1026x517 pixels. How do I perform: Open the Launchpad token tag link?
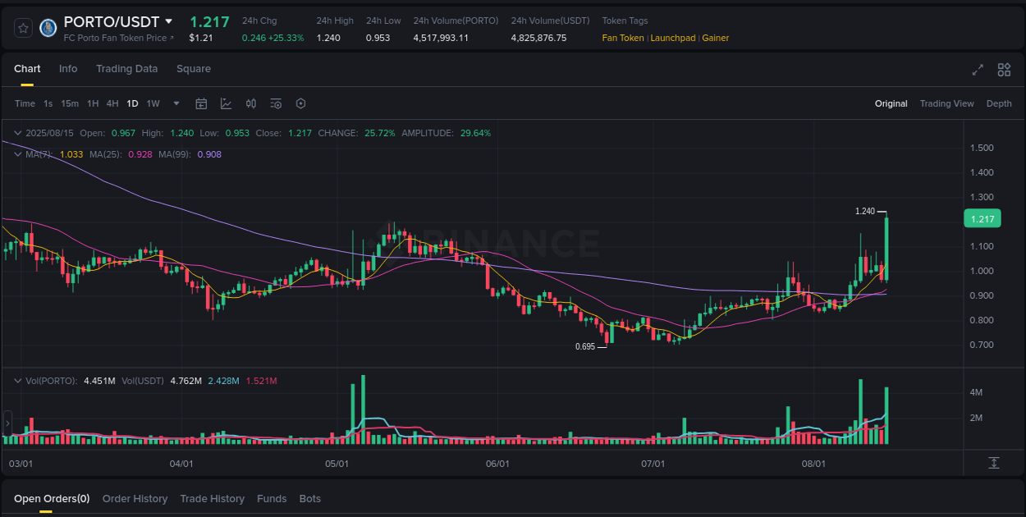[x=673, y=38]
